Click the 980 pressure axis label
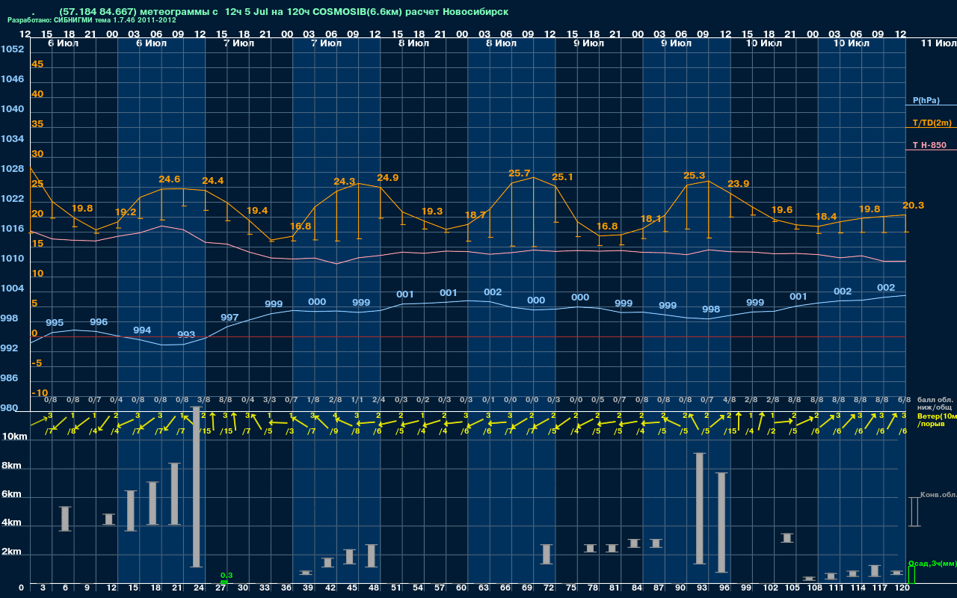Screen dimensions: 957x598 tap(9, 408)
